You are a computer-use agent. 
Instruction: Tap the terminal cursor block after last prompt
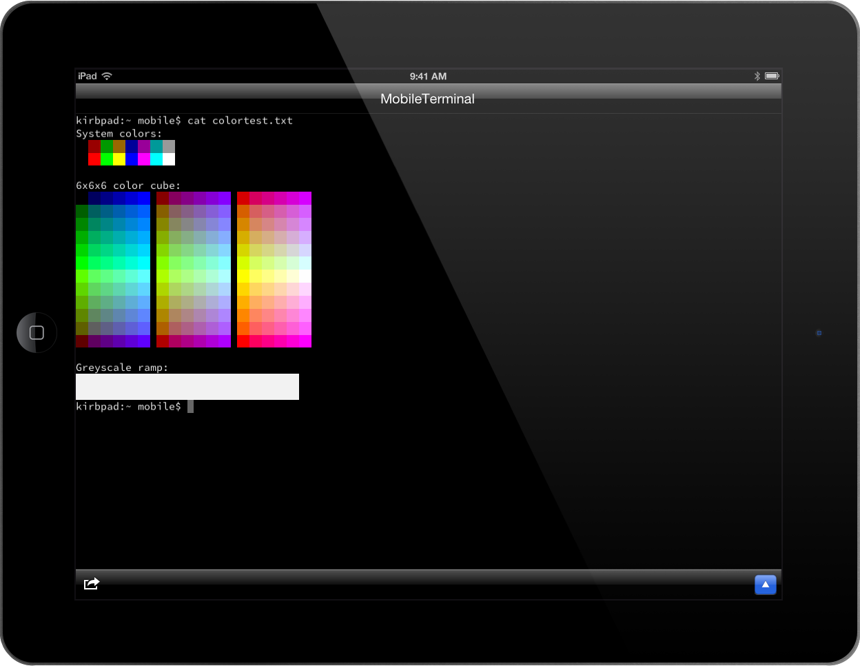click(x=191, y=407)
